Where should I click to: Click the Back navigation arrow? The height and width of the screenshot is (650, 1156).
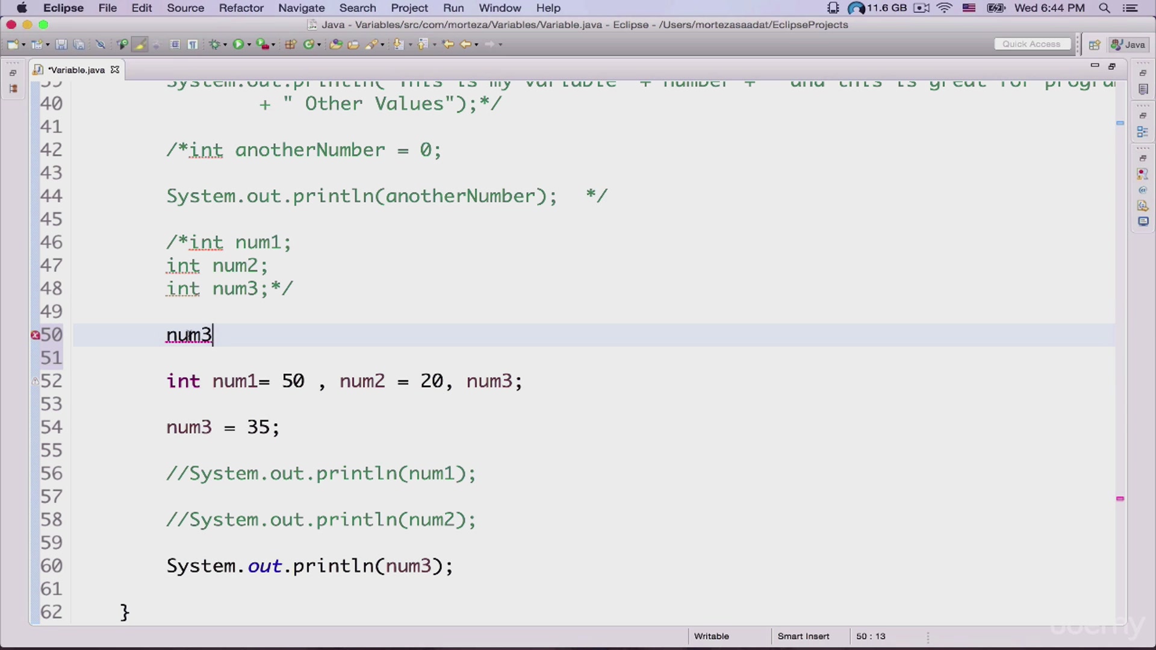(465, 44)
